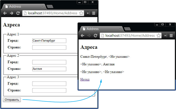Screen dimensions: 176x109
Task: Close the right browser window
Action: pyautogui.click(x=170, y=24)
